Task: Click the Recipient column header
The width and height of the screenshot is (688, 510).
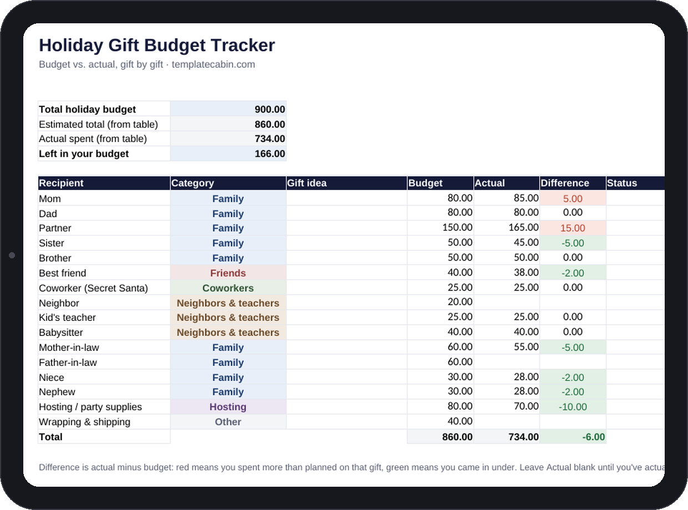Action: (104, 183)
